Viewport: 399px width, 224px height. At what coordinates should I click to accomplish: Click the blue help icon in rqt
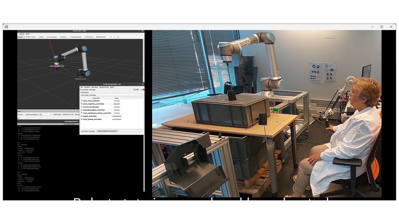click(137, 90)
